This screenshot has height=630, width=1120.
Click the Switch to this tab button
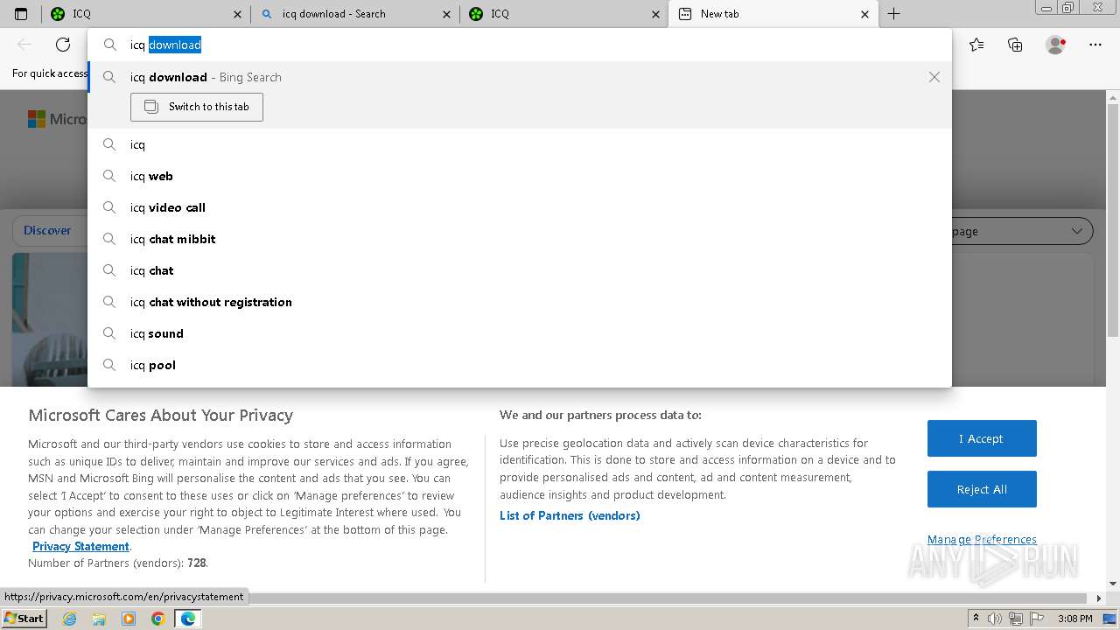point(197,107)
